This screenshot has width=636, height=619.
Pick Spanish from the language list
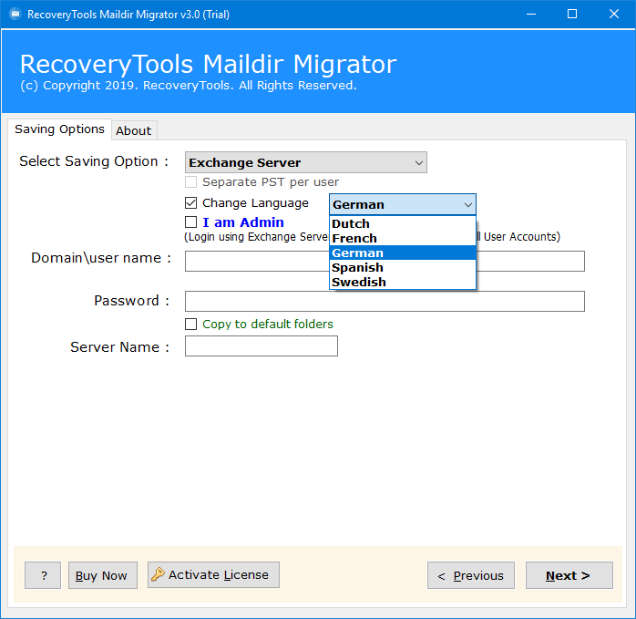point(403,267)
